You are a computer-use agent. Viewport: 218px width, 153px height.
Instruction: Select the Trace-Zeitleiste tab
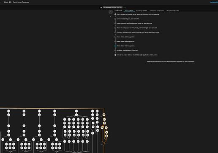129,11
